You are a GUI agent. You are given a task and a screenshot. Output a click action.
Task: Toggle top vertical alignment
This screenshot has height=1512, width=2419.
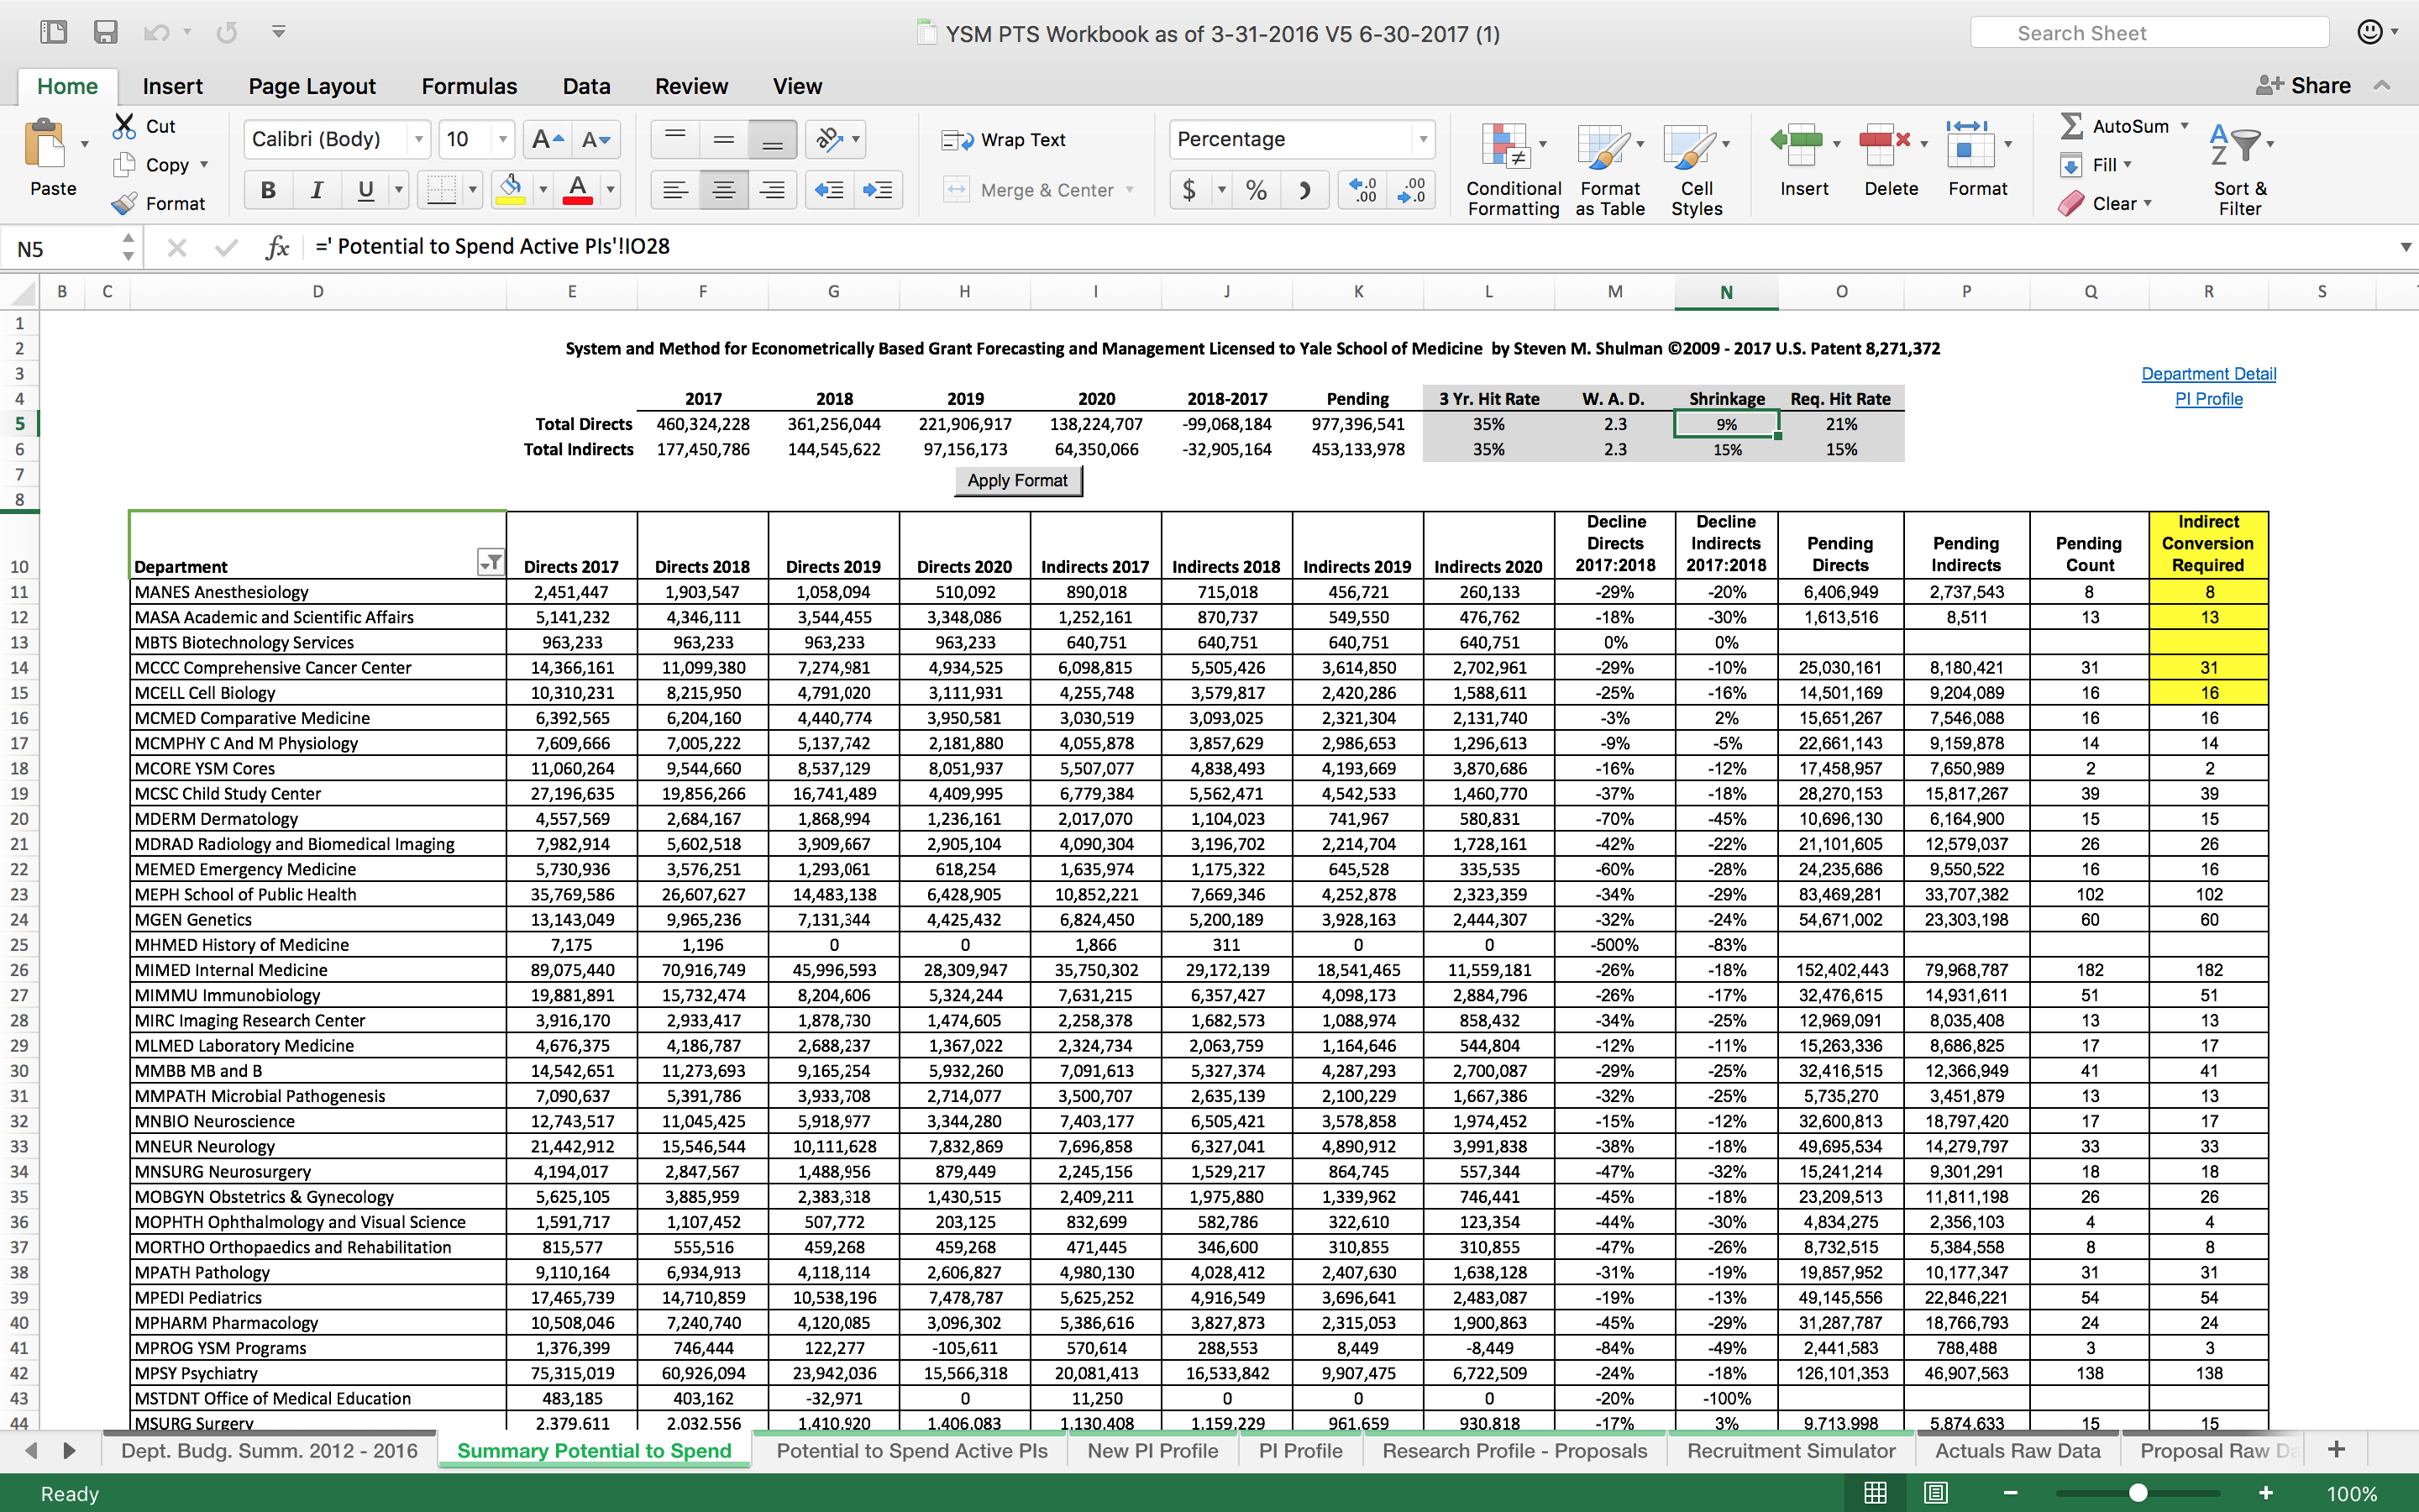675,140
